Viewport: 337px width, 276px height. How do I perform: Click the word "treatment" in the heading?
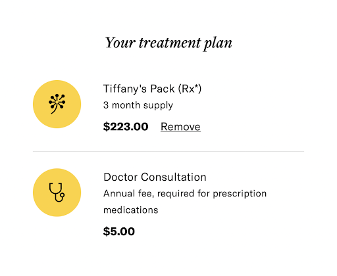[x=170, y=43]
